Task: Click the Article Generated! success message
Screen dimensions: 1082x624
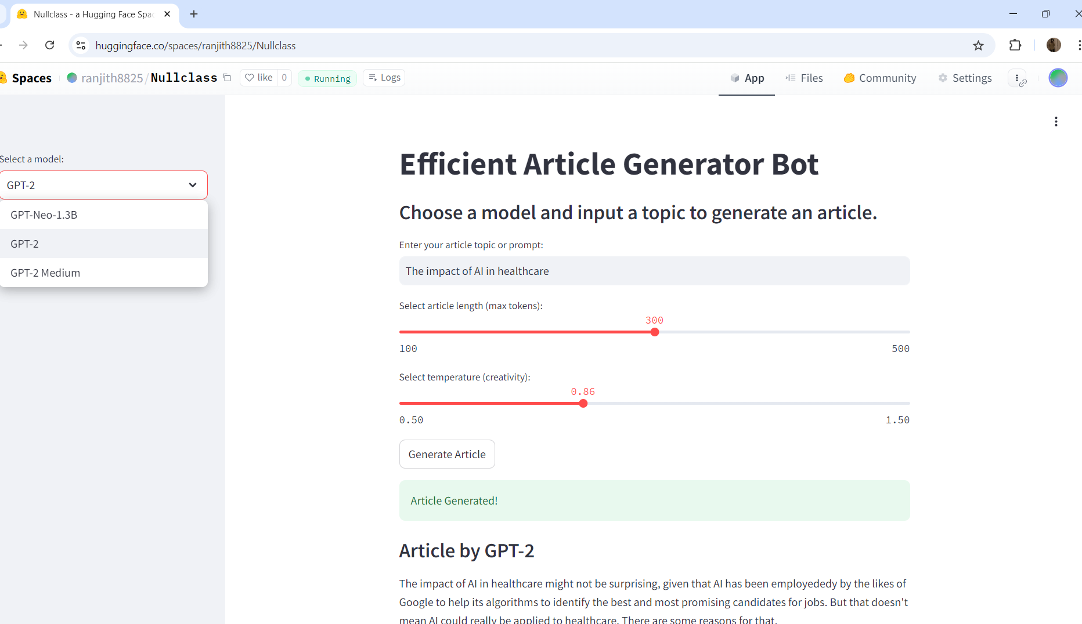Action: [654, 500]
